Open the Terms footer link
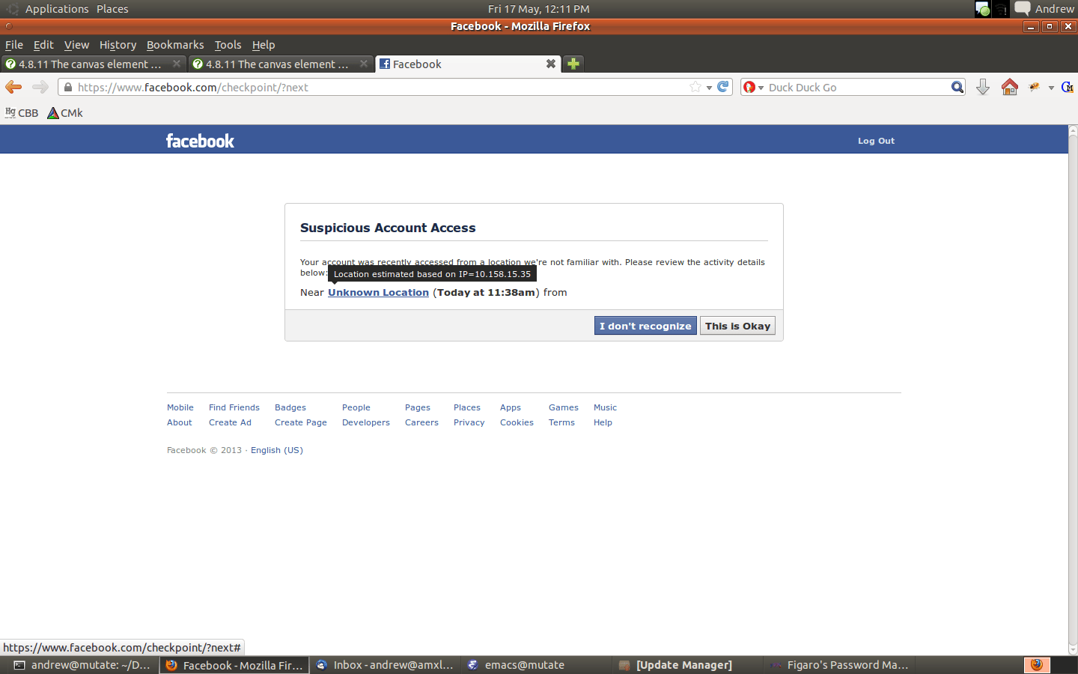The height and width of the screenshot is (674, 1078). [x=561, y=422]
